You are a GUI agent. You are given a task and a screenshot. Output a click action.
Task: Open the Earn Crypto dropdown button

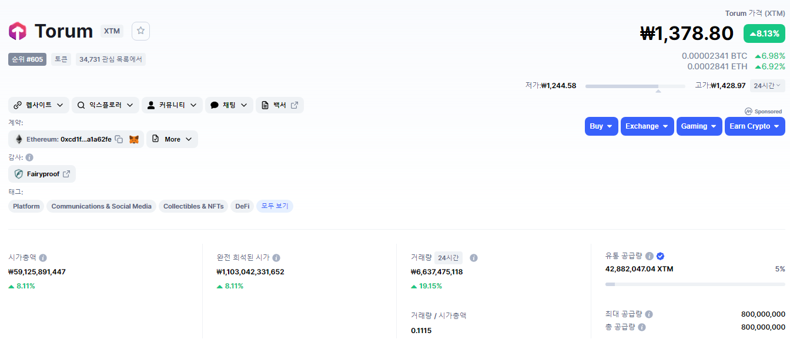tap(755, 126)
